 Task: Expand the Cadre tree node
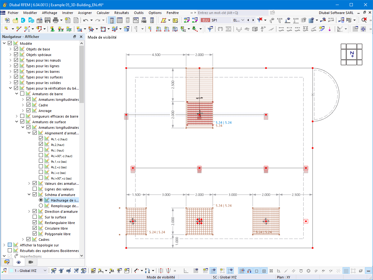23,105
